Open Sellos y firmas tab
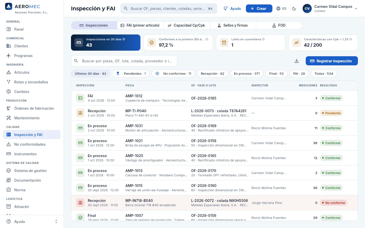 tap(233, 25)
